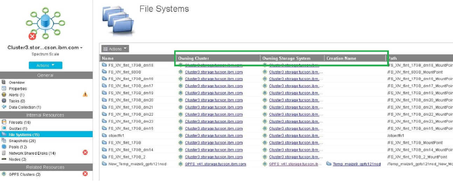This screenshot has height=181, width=453.
Task: Click the Pools icon
Action: [4, 147]
